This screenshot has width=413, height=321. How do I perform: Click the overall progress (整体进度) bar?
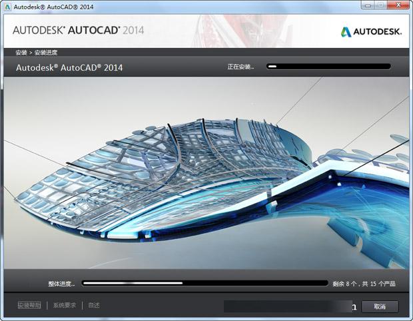[x=205, y=283]
